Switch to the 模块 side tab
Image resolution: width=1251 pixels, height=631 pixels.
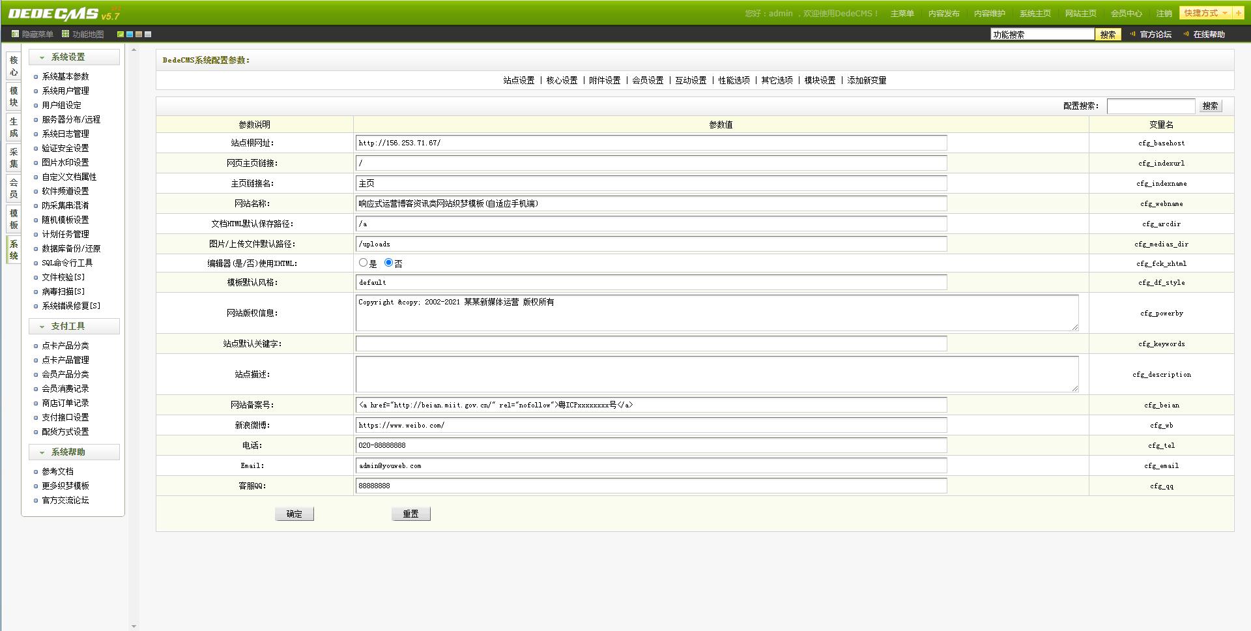point(13,96)
